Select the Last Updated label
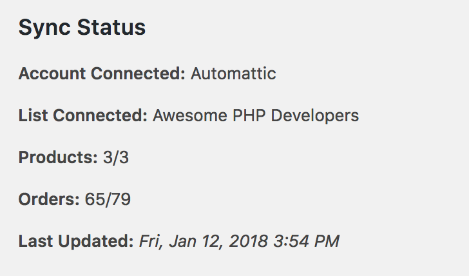 [x=76, y=242]
